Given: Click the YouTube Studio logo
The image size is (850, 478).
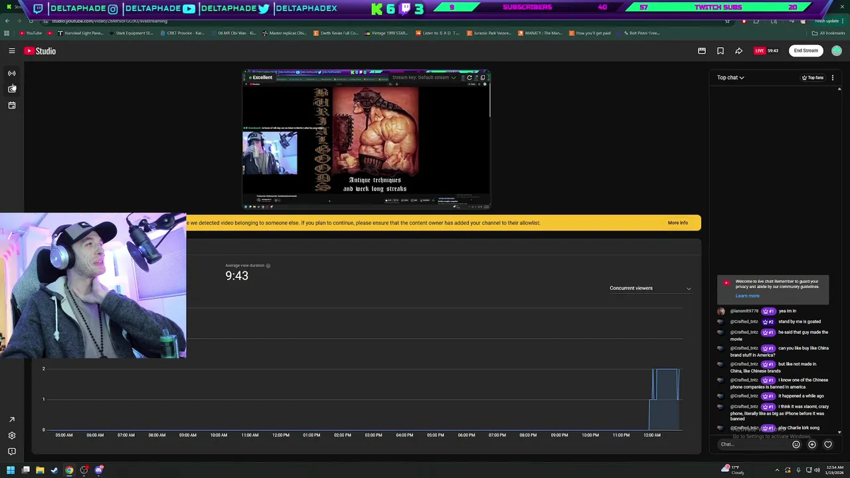Looking at the screenshot, I should (x=40, y=50).
